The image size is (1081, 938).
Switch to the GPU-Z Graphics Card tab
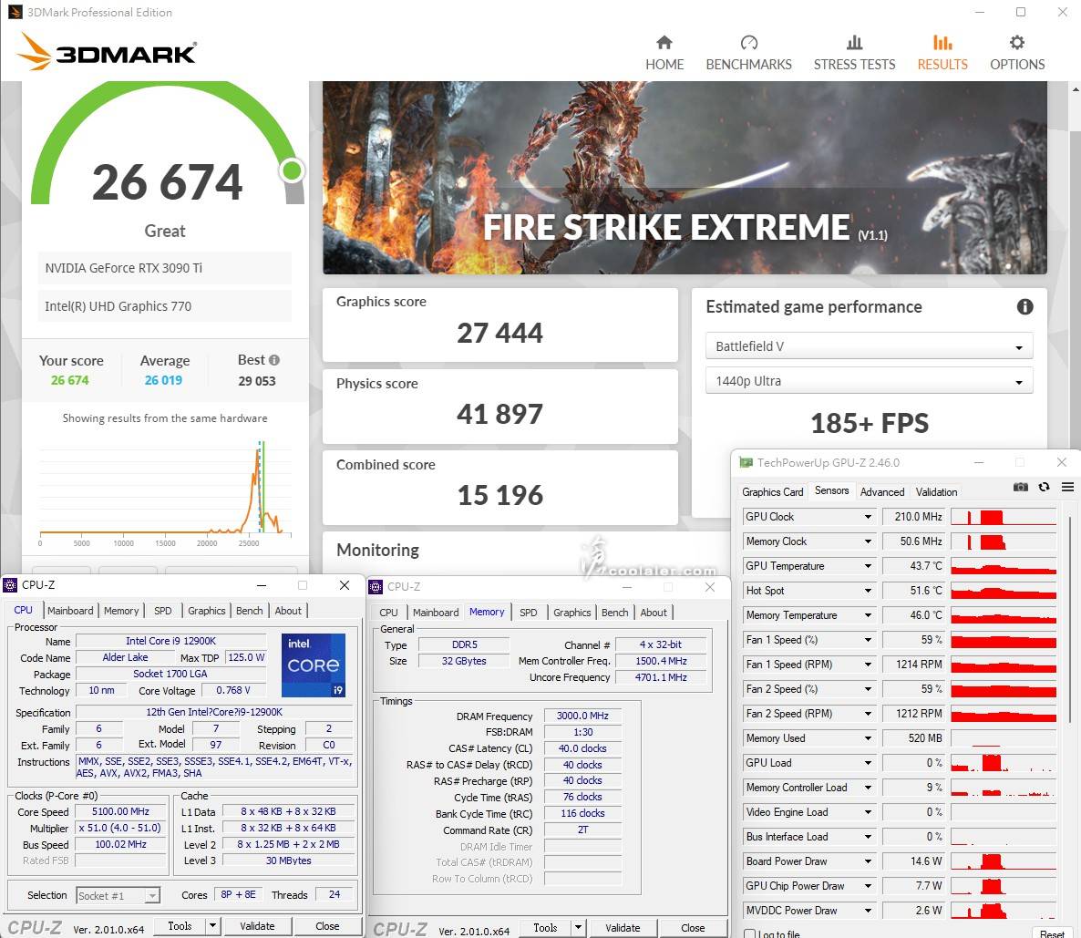point(772,491)
